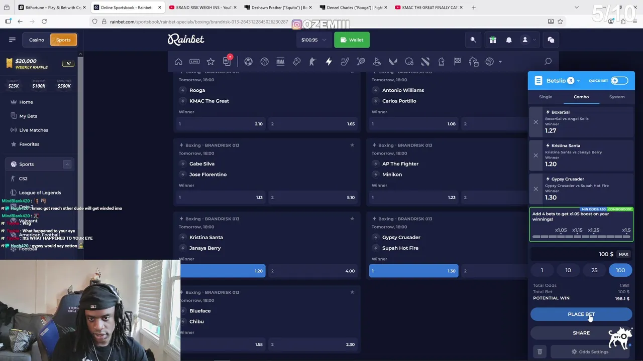643x361 pixels.
Task: Select the ice hockey stick icon
Action: (345, 62)
